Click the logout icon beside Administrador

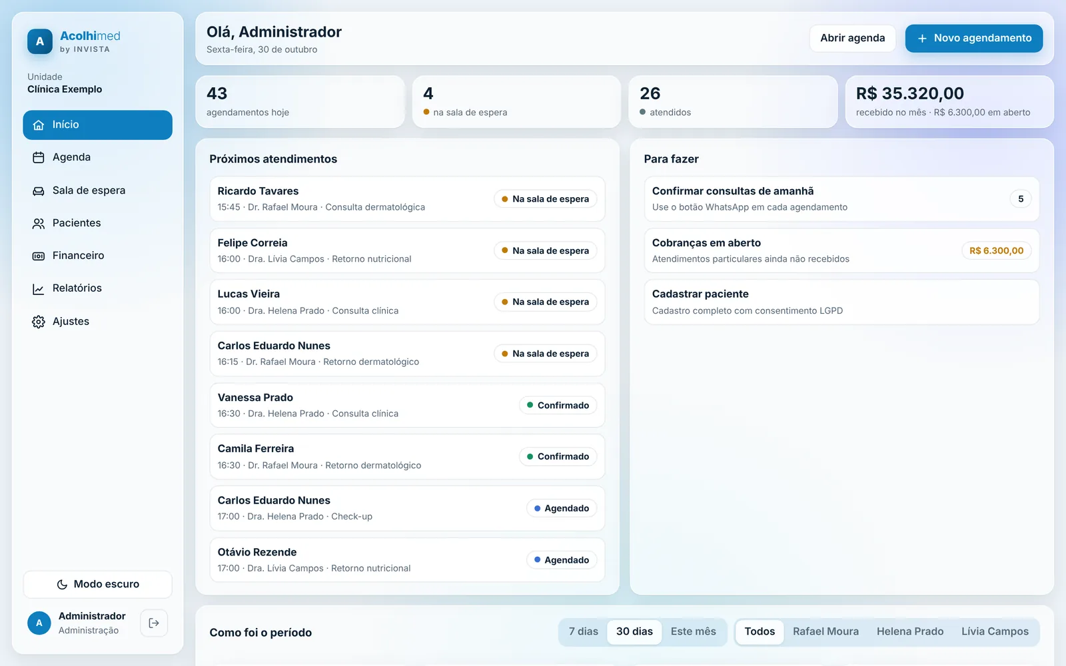coord(154,623)
